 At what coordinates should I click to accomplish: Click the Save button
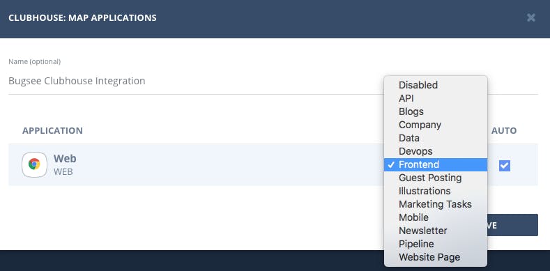(x=512, y=225)
